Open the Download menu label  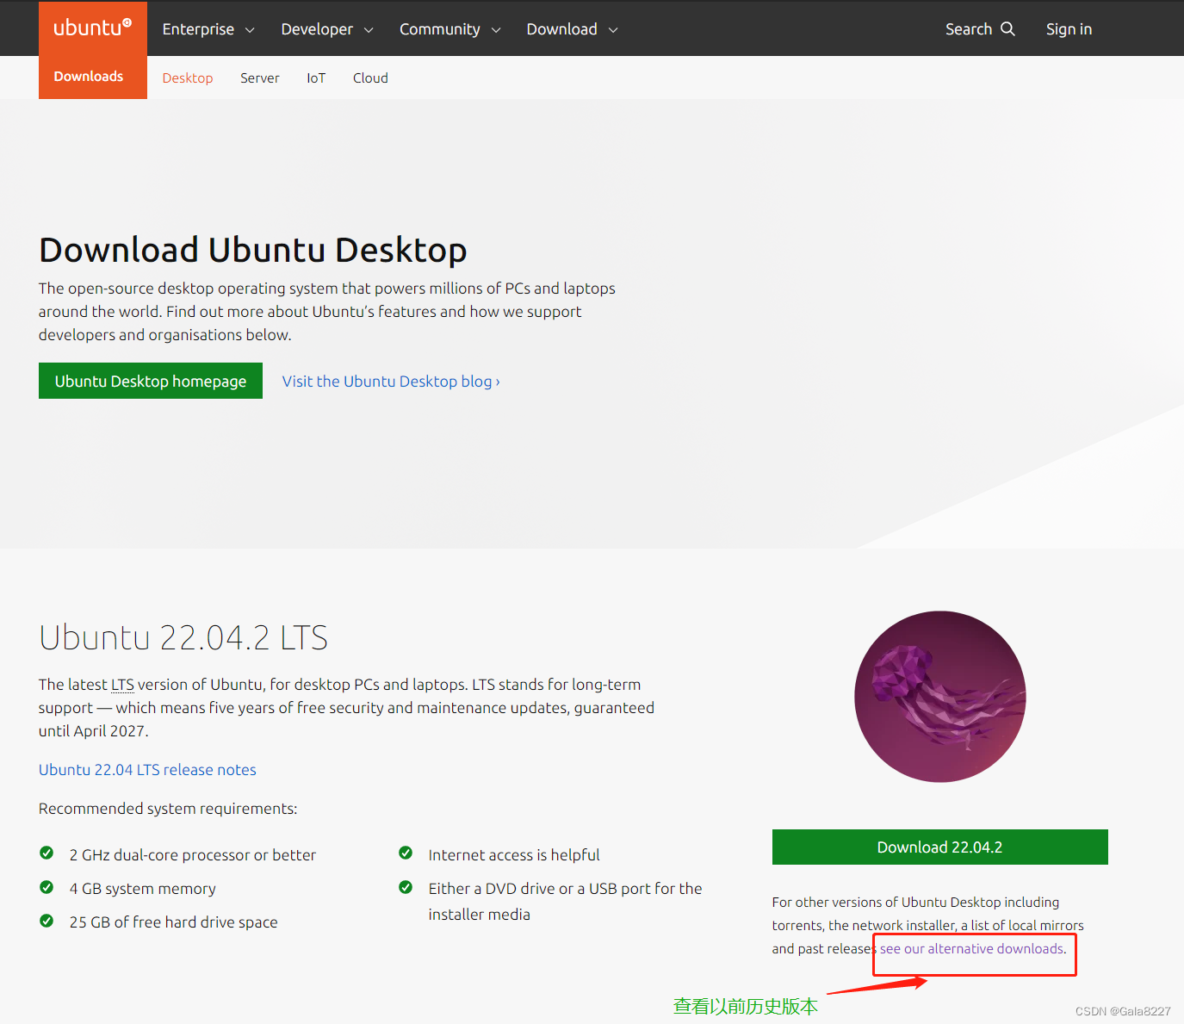pos(562,29)
